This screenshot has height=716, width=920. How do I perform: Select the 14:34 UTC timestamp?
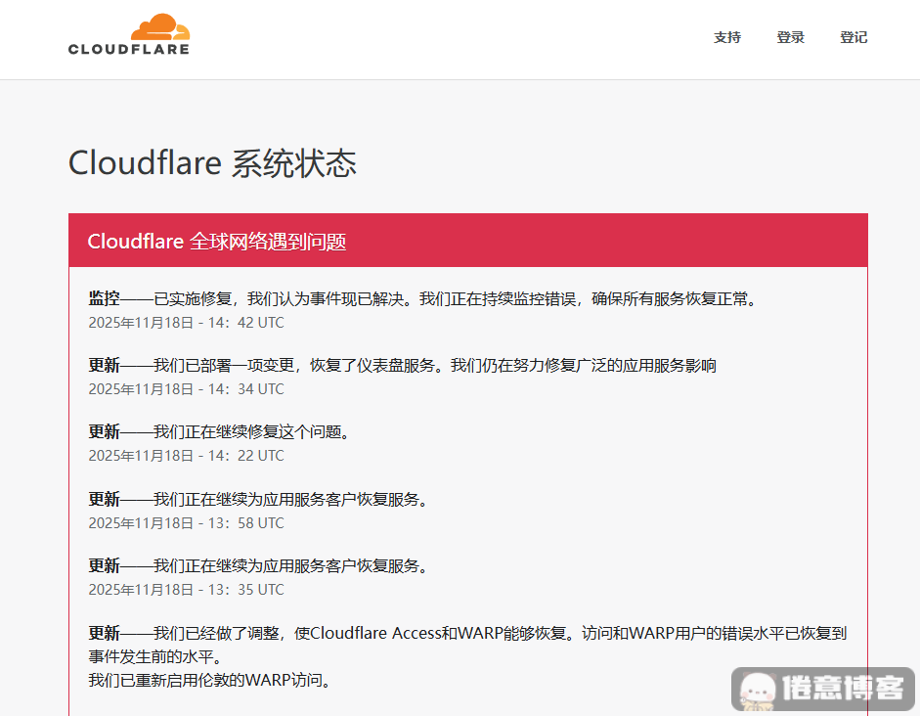[x=186, y=388]
